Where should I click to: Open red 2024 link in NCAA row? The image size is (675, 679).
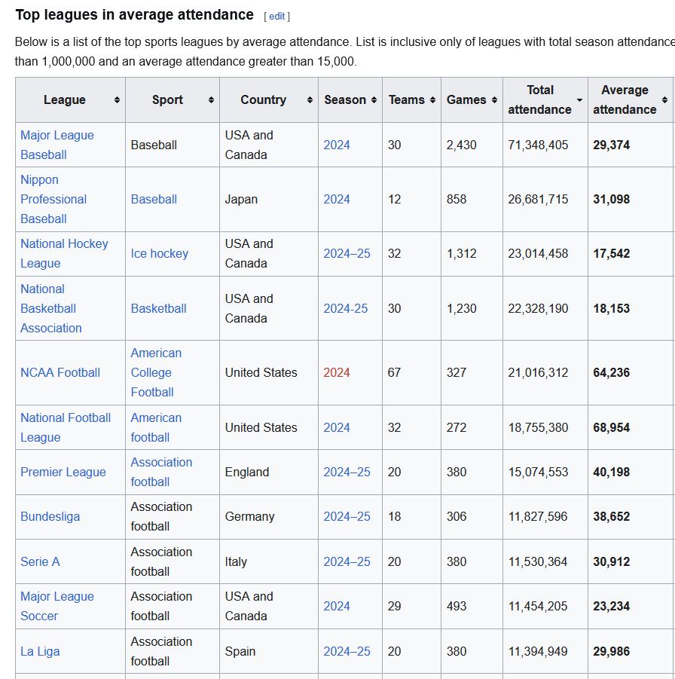337,372
